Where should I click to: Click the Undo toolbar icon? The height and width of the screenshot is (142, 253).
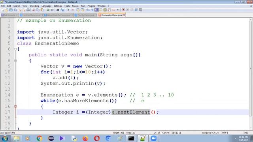[x=48, y=10]
